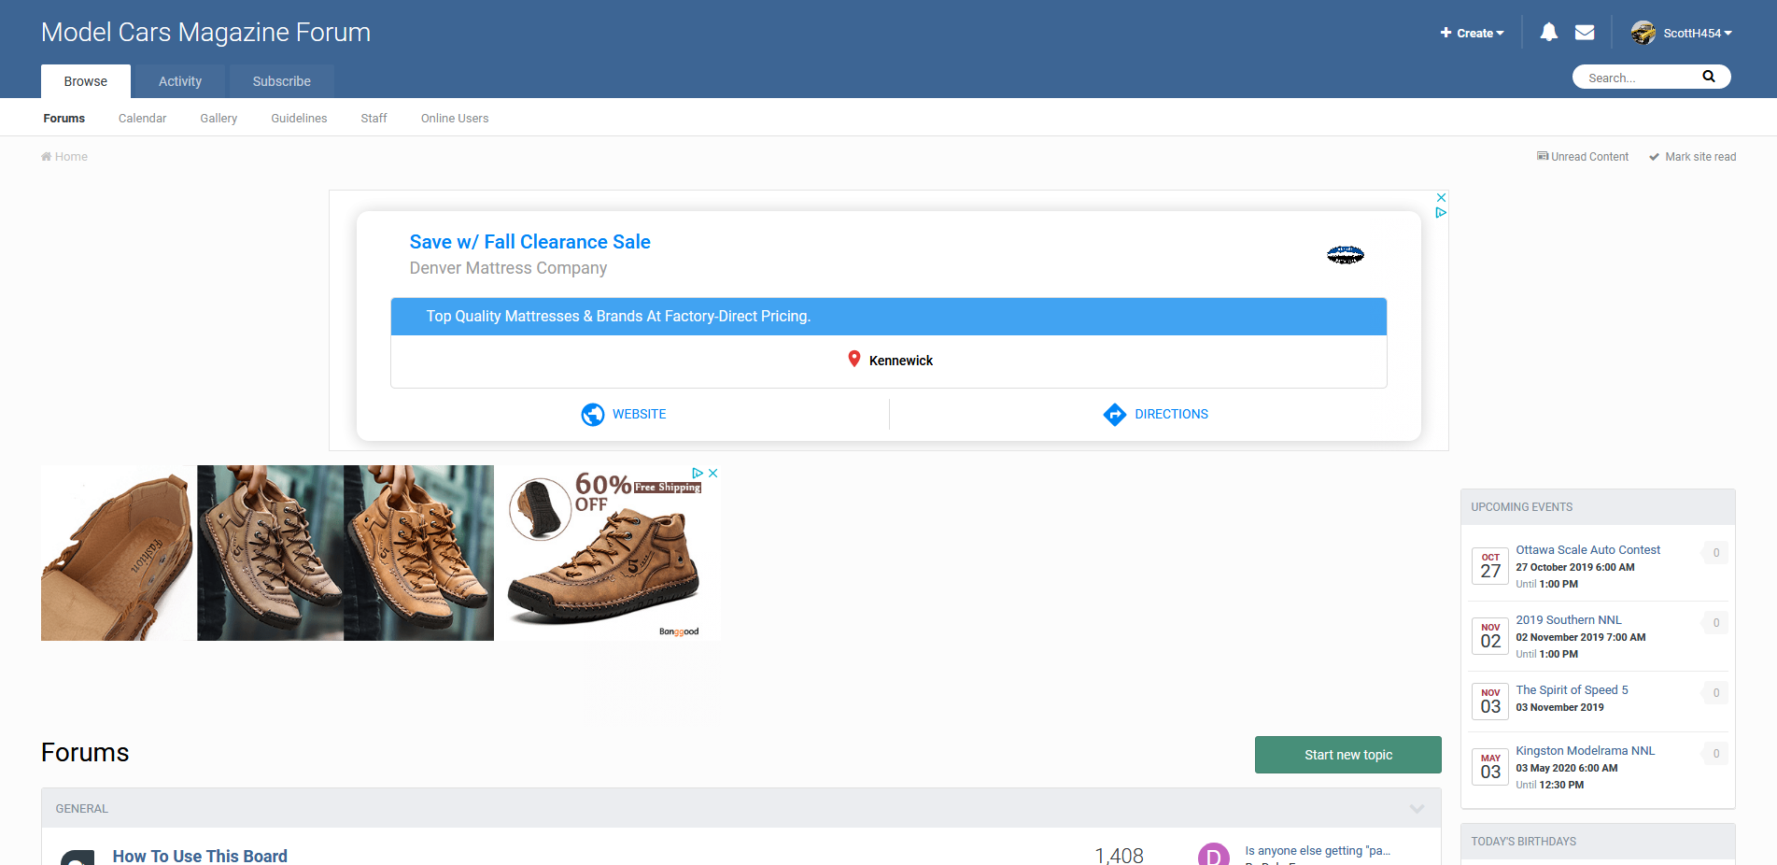
Task: Open Kingston Modelrama NNL event
Action: click(1586, 751)
